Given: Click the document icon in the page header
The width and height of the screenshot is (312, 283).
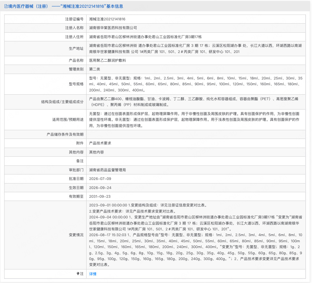Looking at the screenshot, I should [6, 6].
